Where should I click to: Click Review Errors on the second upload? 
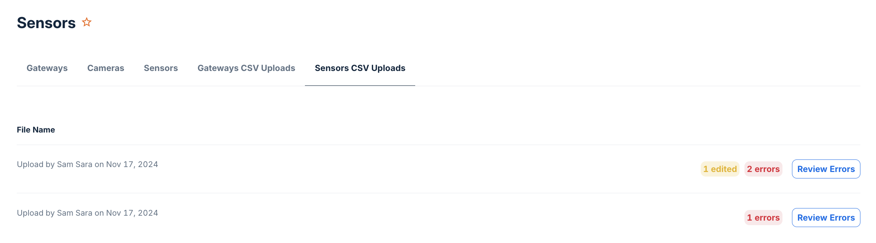(x=826, y=217)
